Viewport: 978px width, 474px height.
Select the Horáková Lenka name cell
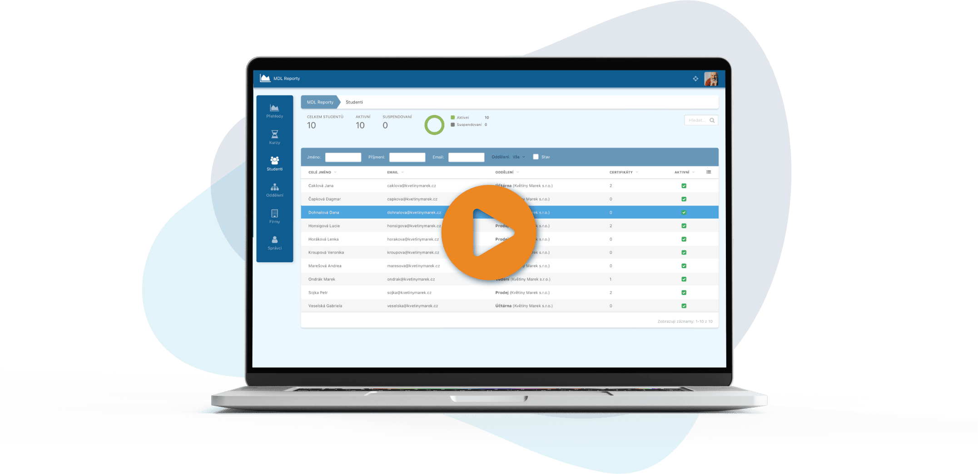(323, 239)
